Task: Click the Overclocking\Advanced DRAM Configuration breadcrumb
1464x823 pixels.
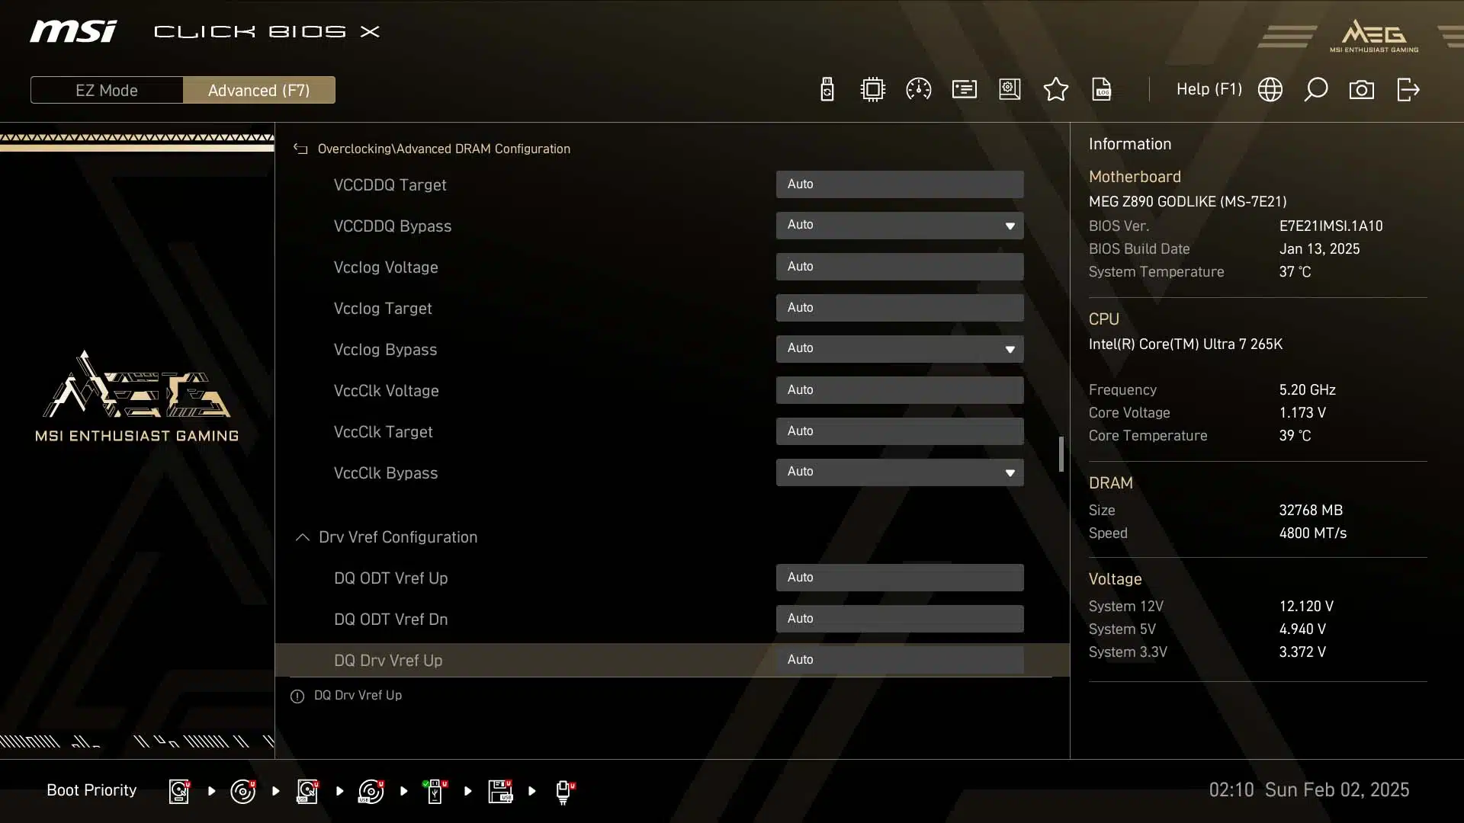Action: pyautogui.click(x=444, y=149)
